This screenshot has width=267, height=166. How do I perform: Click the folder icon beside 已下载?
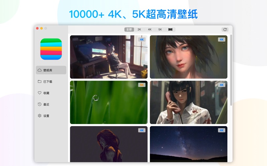(39, 81)
